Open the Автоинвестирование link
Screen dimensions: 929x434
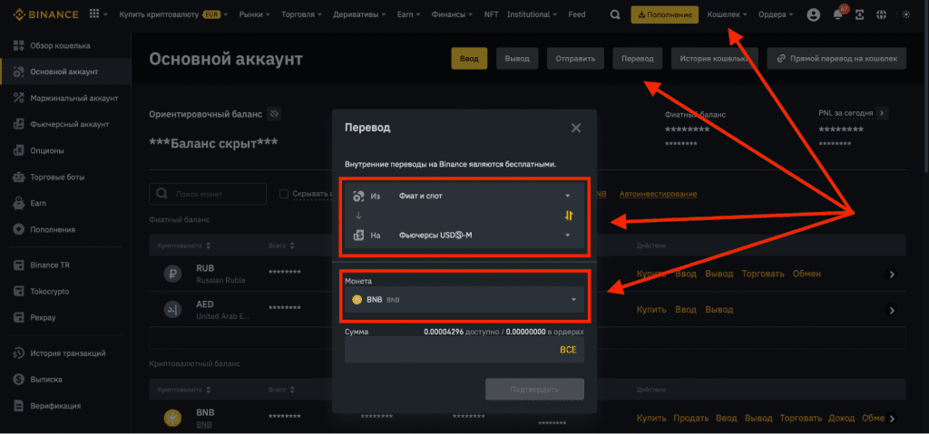[x=659, y=194]
